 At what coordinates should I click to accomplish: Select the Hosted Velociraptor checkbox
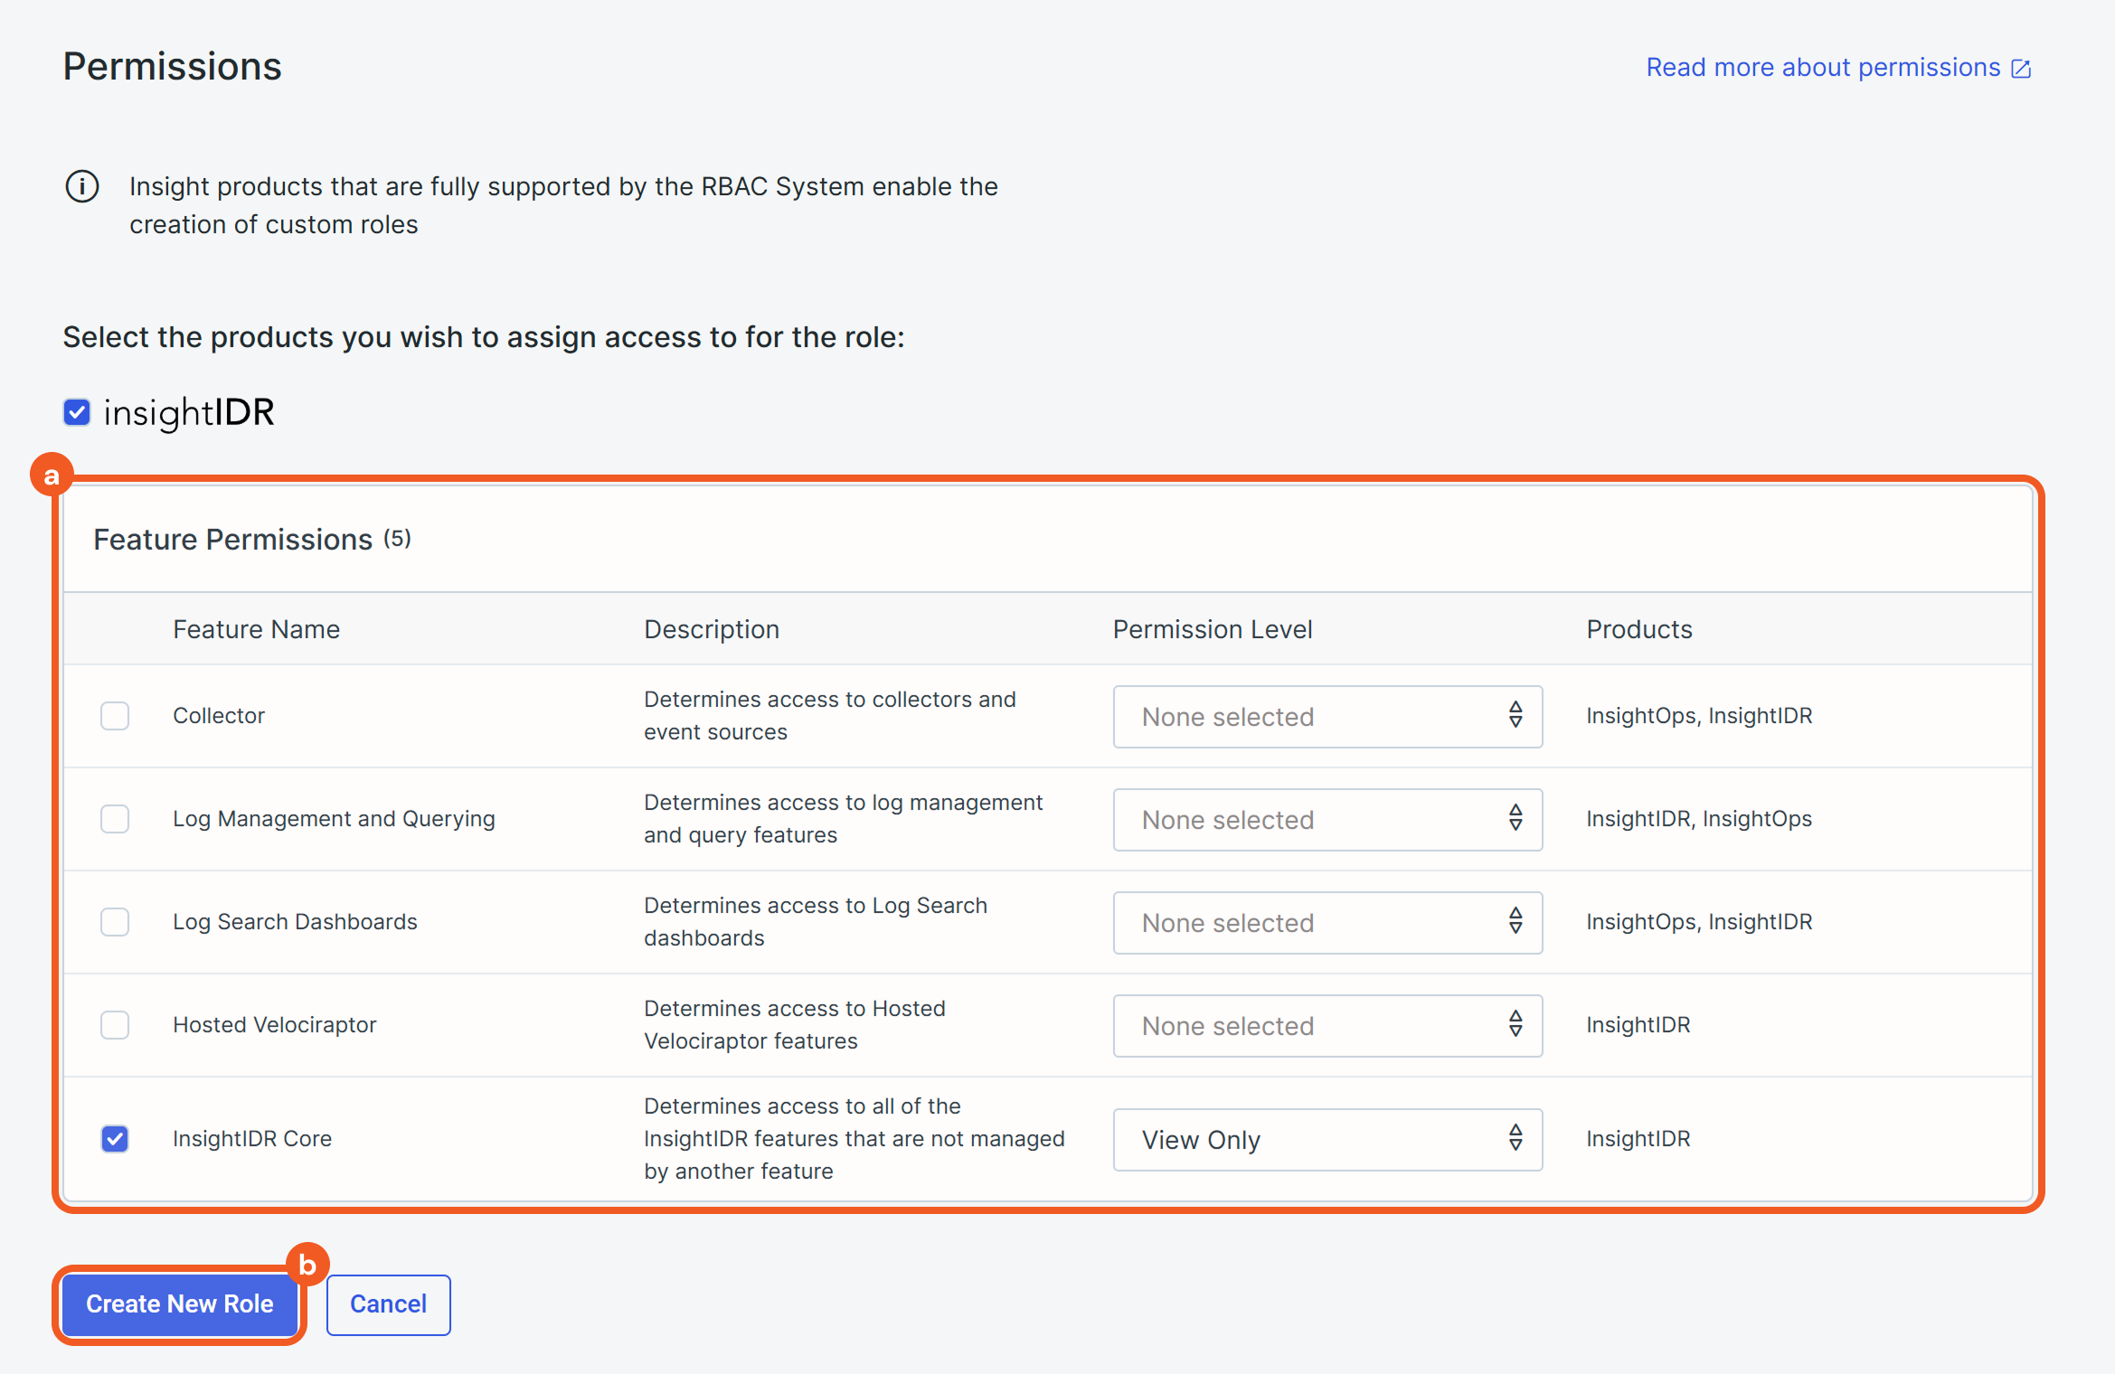click(x=115, y=1024)
